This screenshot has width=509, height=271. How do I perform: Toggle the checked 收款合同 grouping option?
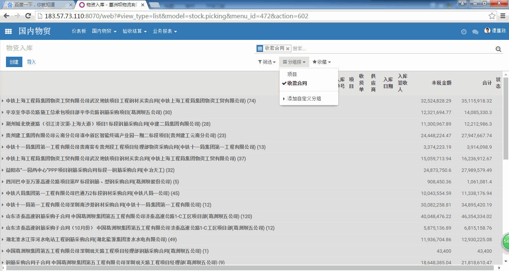click(x=297, y=83)
